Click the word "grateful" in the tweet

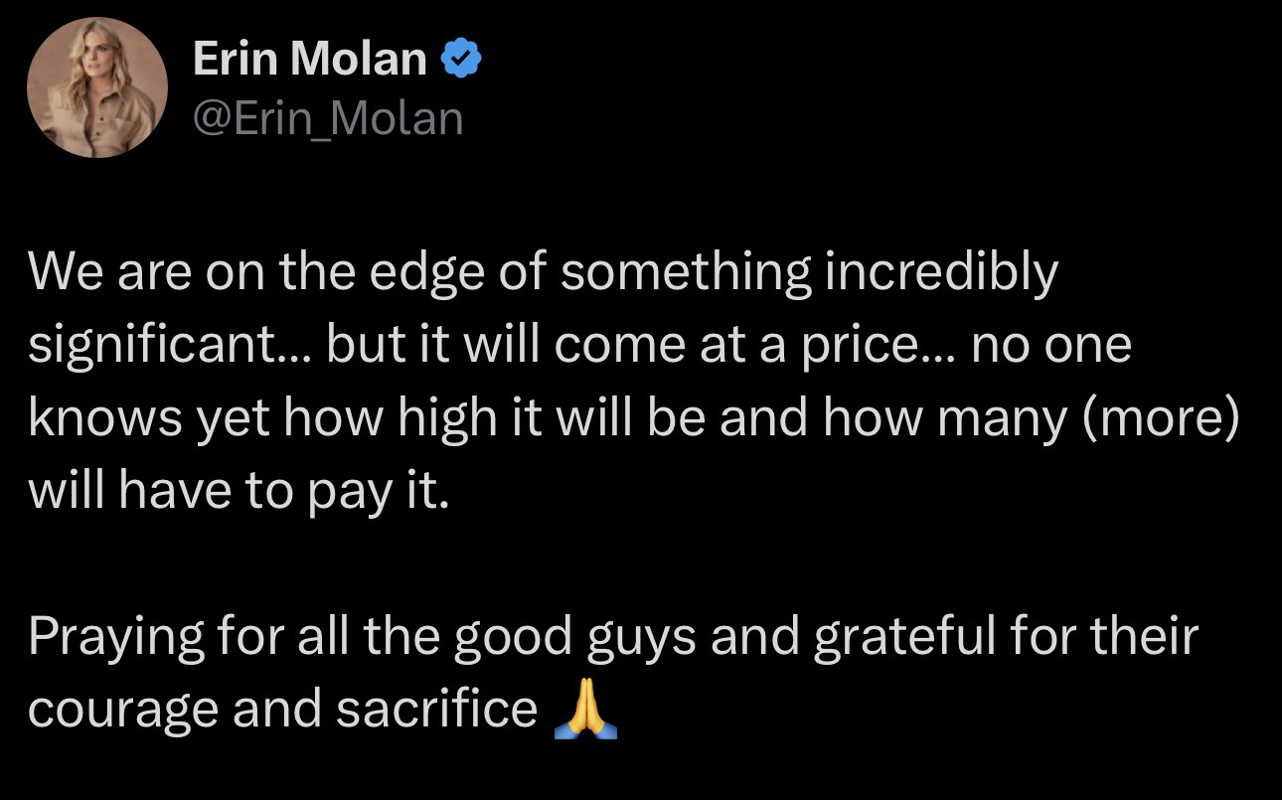click(905, 638)
